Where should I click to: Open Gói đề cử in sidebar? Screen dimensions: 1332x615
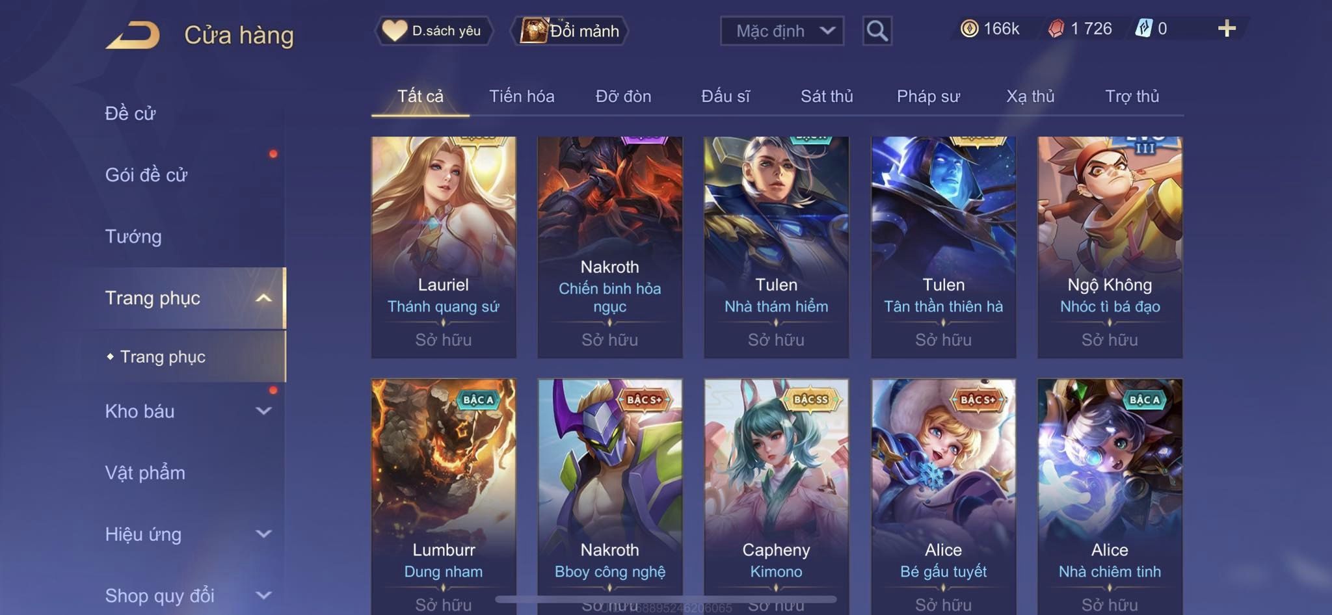point(146,175)
